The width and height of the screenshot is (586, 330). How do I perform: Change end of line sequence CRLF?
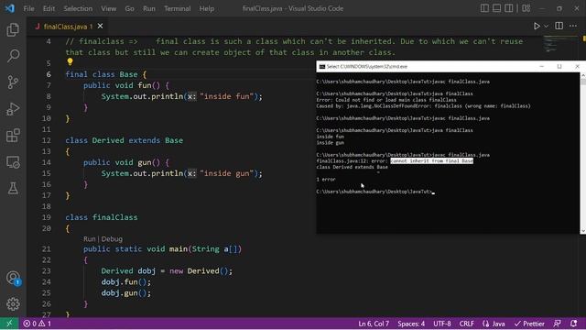[466, 324]
